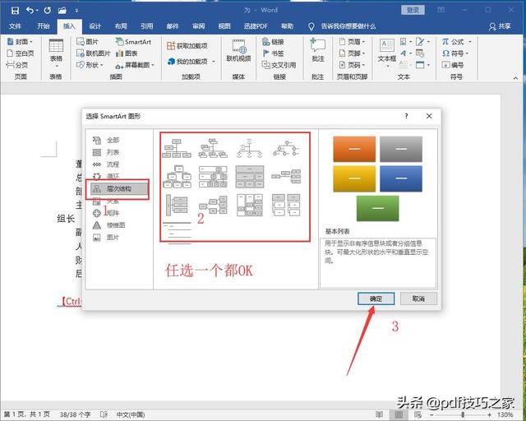This screenshot has height=421, width=526.
Task: Choose the first organization chart layout thumbnail
Action: pos(177,148)
